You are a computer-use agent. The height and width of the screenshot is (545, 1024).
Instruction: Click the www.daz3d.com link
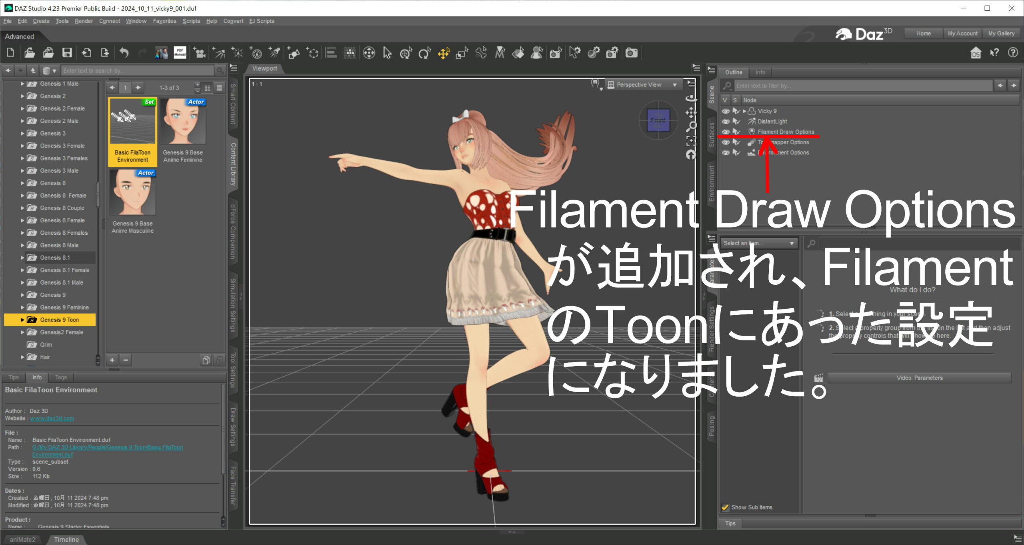coord(52,418)
